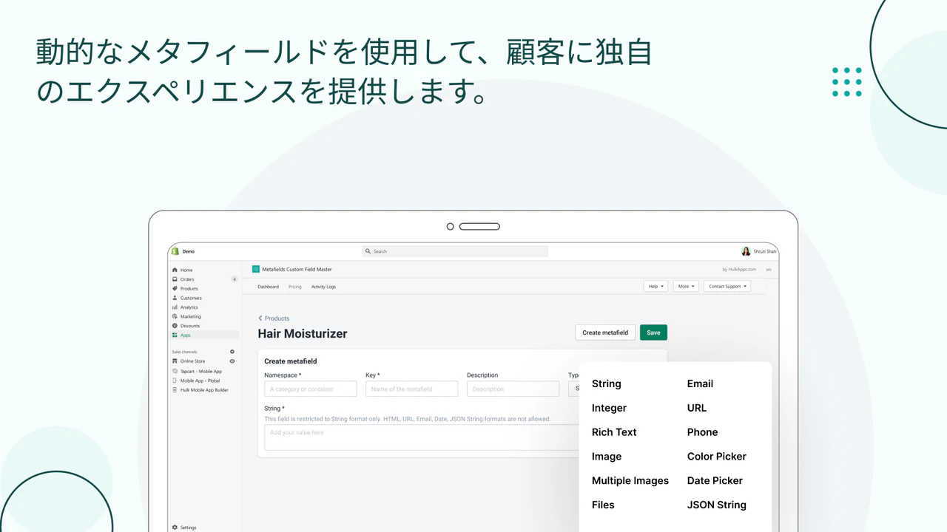Choose Image from type list
Screen dimensions: 947x532
coord(607,457)
